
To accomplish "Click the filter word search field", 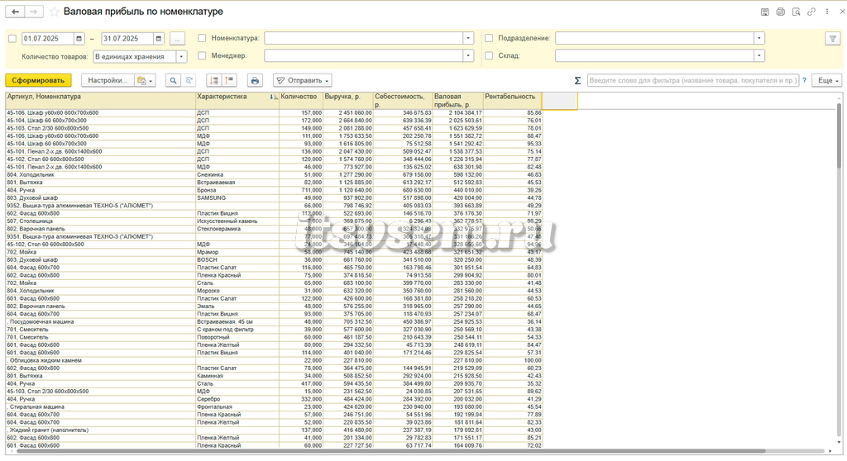I will click(693, 80).
